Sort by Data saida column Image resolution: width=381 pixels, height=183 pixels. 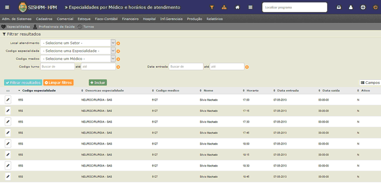tap(329, 91)
